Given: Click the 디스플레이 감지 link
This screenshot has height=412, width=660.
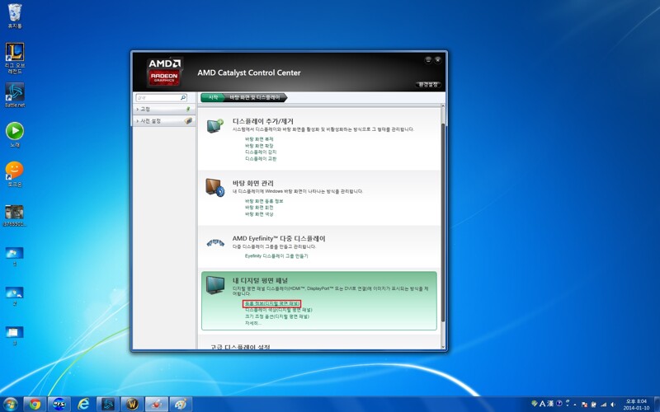Looking at the screenshot, I should (261, 152).
